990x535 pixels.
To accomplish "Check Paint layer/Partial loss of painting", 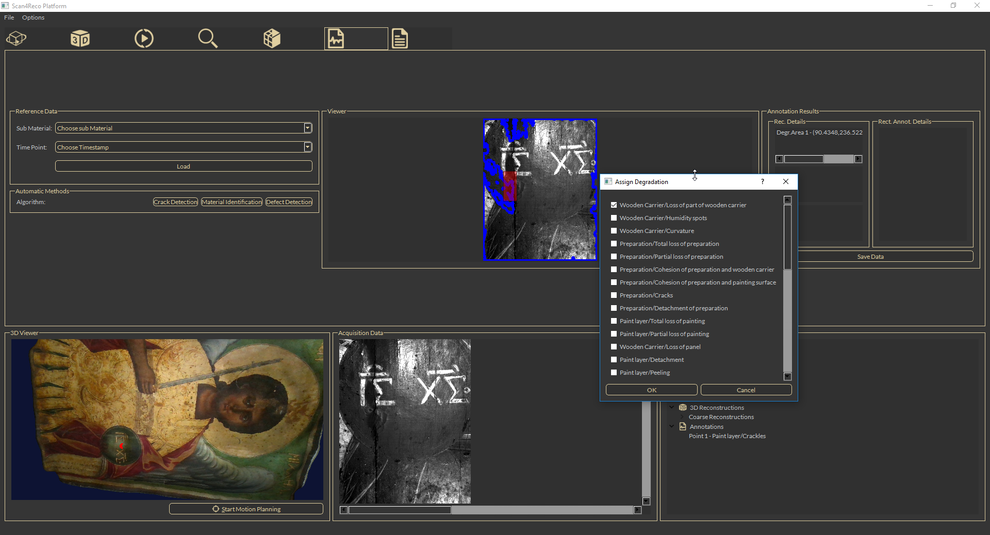I will pos(614,334).
